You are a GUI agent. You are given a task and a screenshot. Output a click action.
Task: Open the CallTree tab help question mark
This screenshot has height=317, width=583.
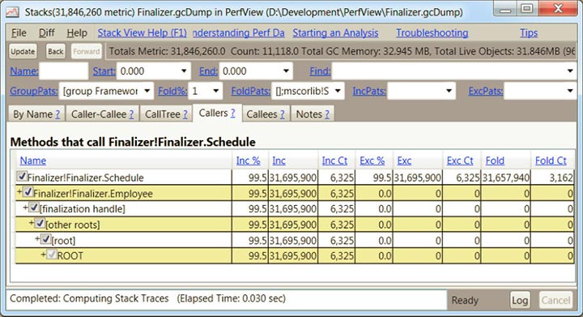pos(185,114)
